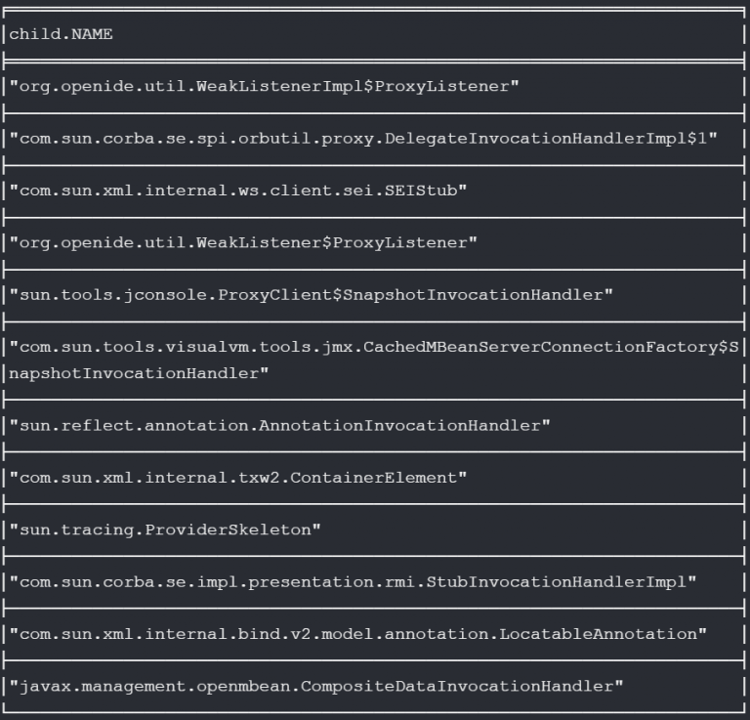Click the StubInvocationHandlerImpl row

click(x=352, y=581)
